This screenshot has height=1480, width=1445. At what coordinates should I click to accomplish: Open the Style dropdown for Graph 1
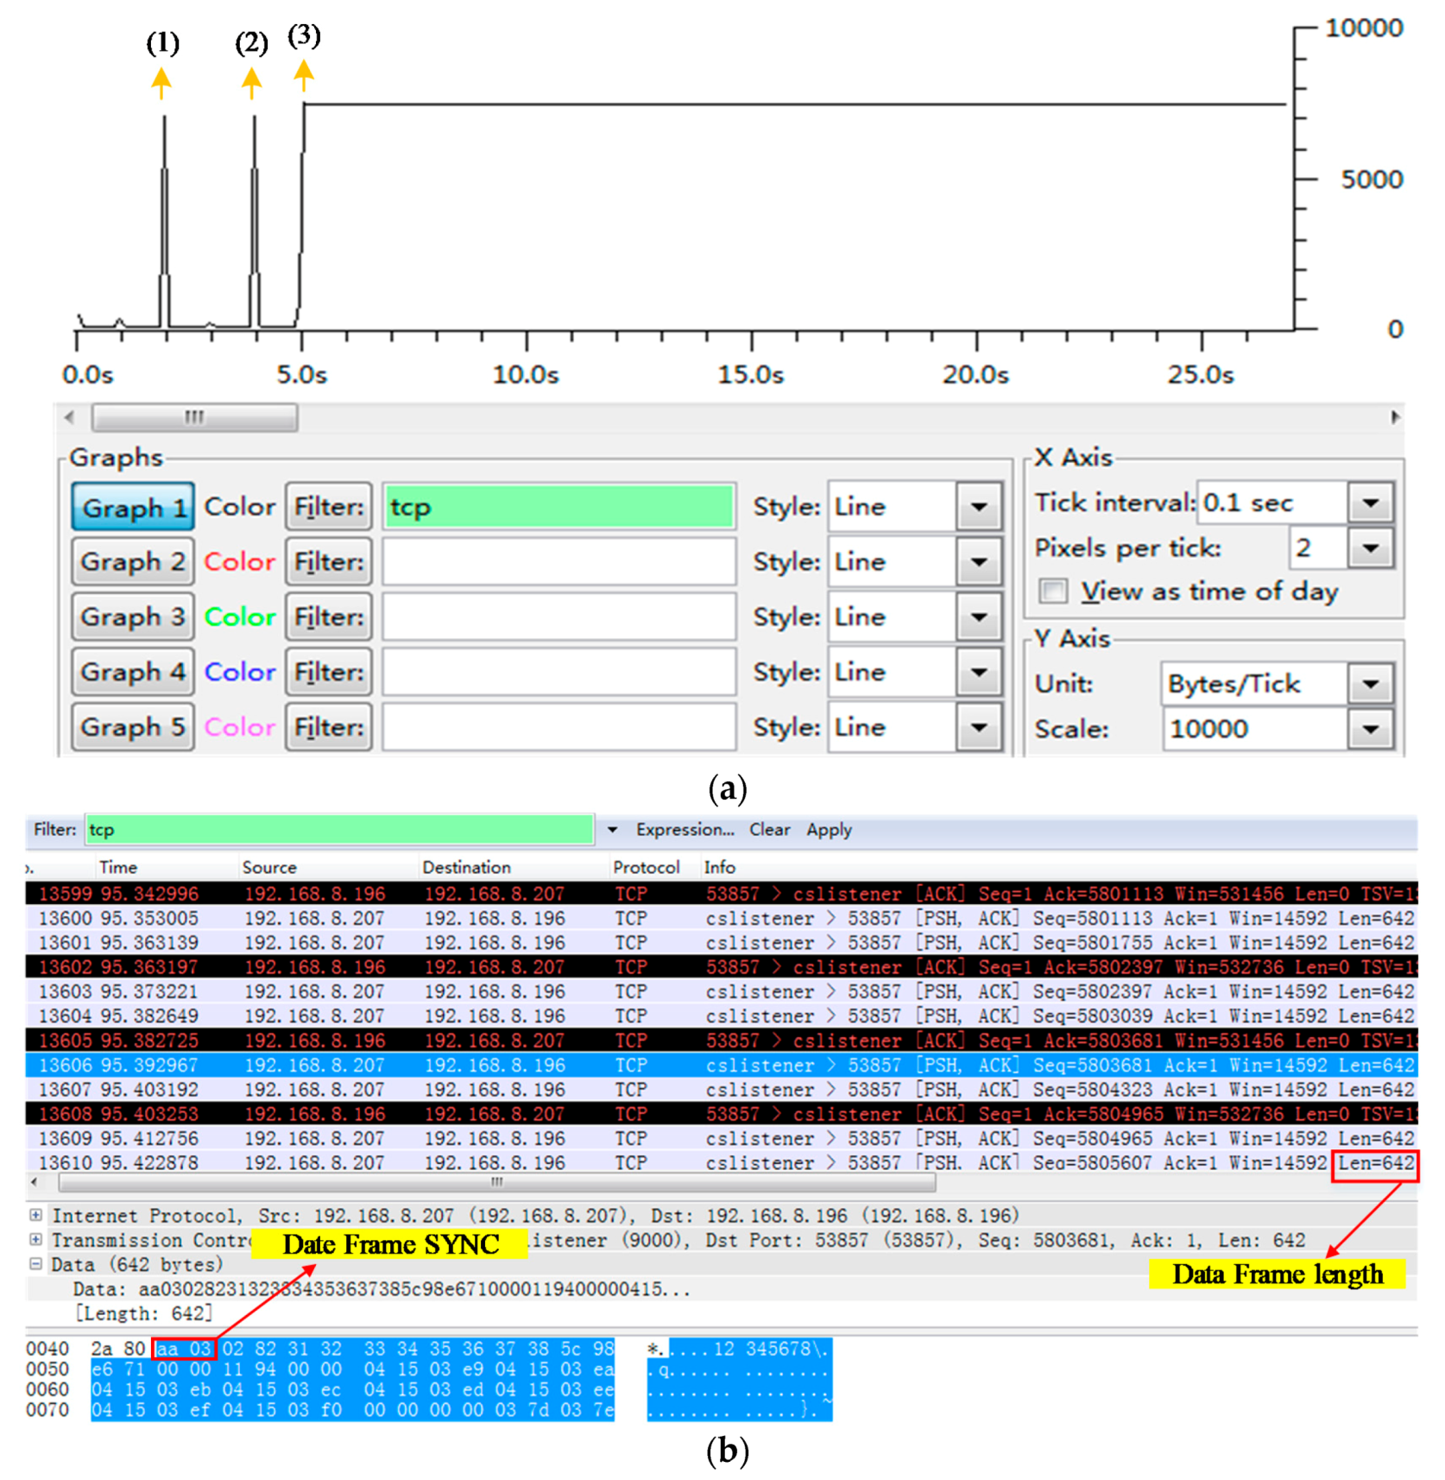979,507
